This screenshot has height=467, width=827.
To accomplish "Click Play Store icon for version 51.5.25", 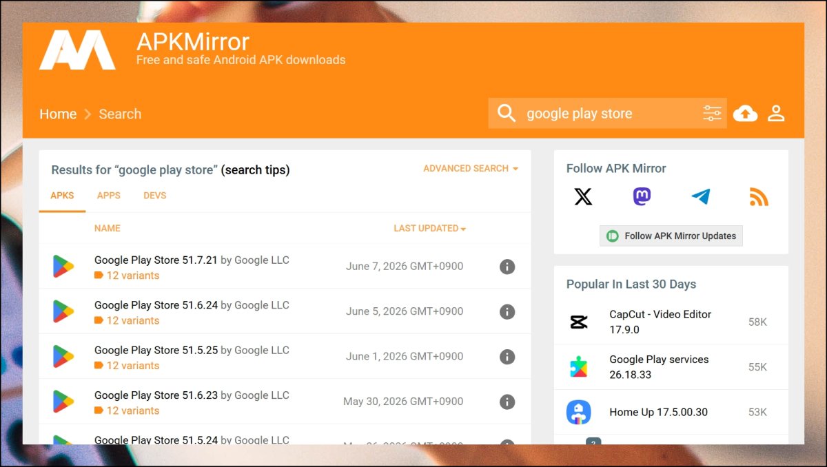I will tap(63, 357).
